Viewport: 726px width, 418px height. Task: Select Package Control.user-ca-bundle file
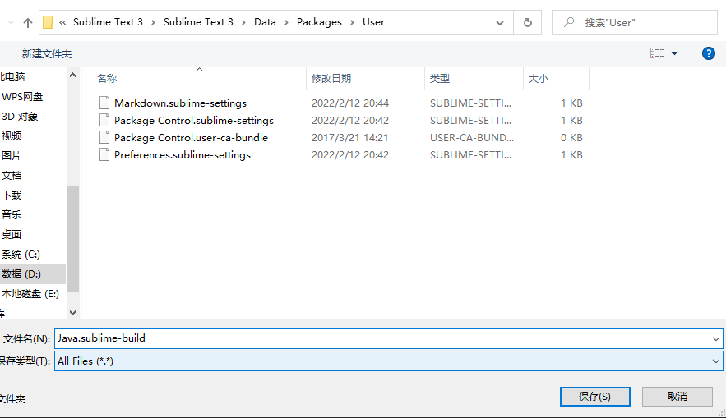coord(192,138)
